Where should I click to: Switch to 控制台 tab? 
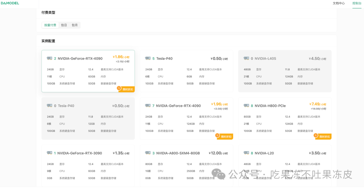click(357, 3)
